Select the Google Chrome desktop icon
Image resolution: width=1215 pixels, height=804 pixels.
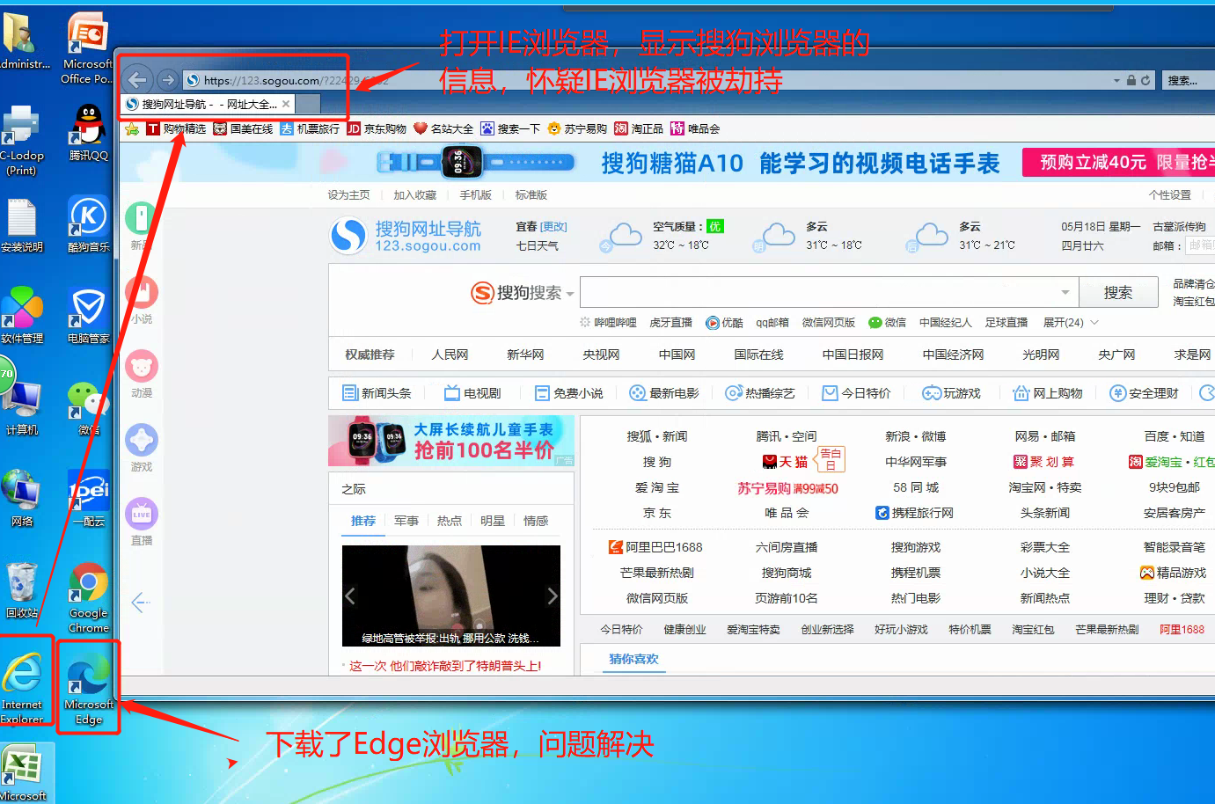(89, 598)
